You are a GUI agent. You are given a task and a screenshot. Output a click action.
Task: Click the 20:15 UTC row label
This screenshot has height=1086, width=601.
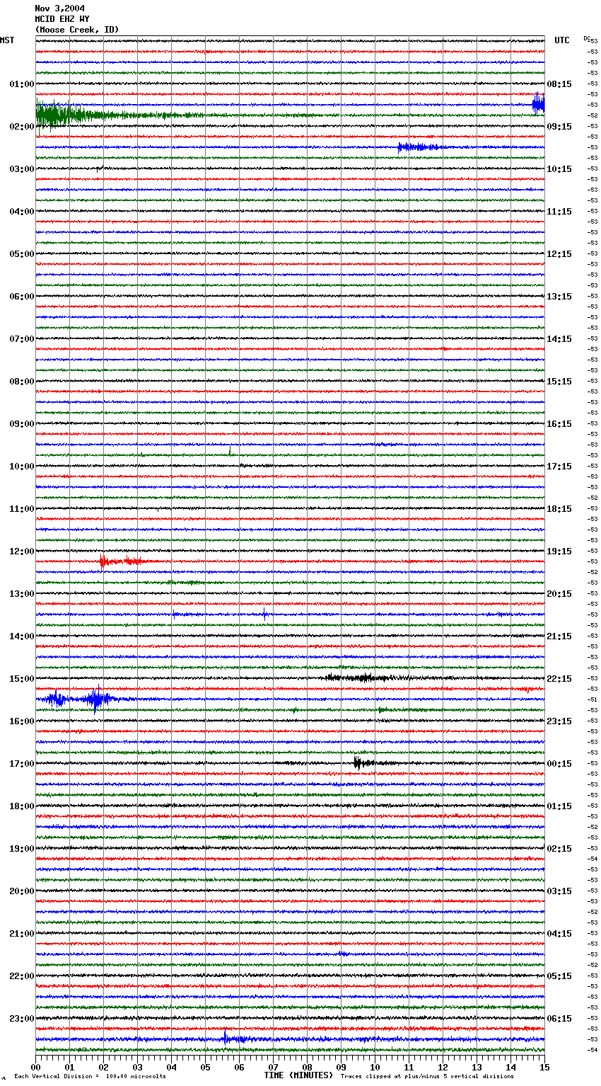(x=559, y=594)
